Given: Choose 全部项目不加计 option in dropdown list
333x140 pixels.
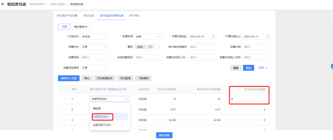Looking at the screenshot, I should point(109,125).
